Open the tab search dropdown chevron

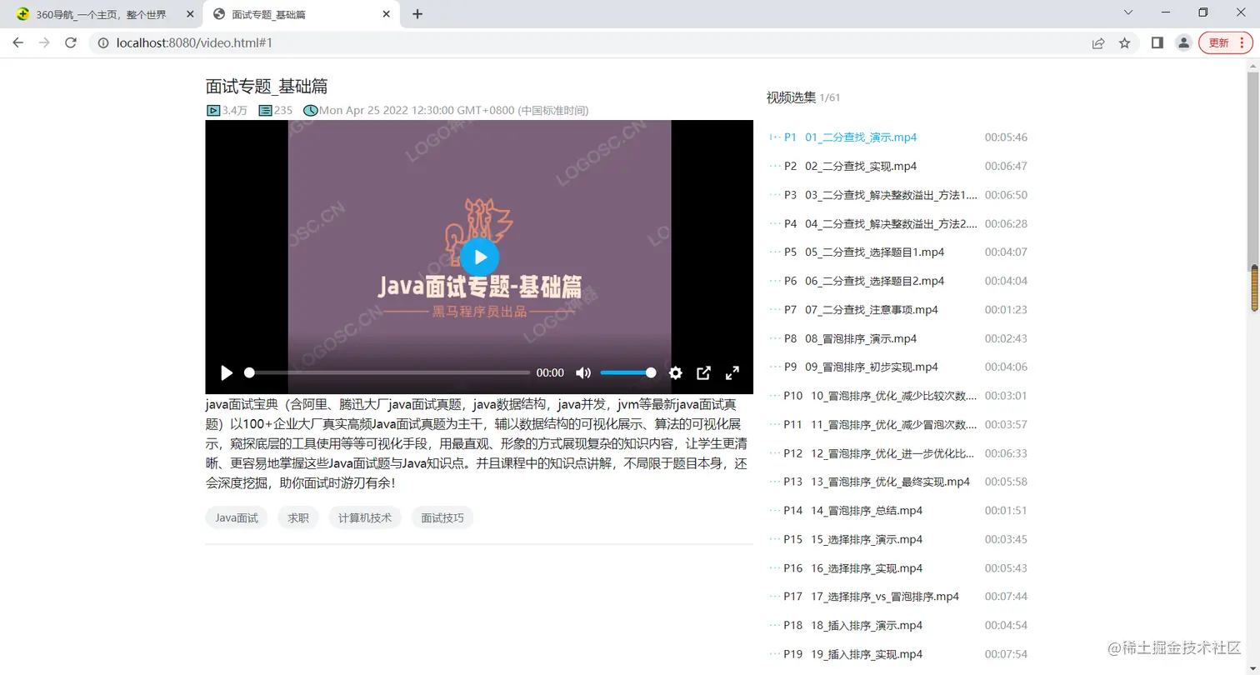coord(1128,12)
